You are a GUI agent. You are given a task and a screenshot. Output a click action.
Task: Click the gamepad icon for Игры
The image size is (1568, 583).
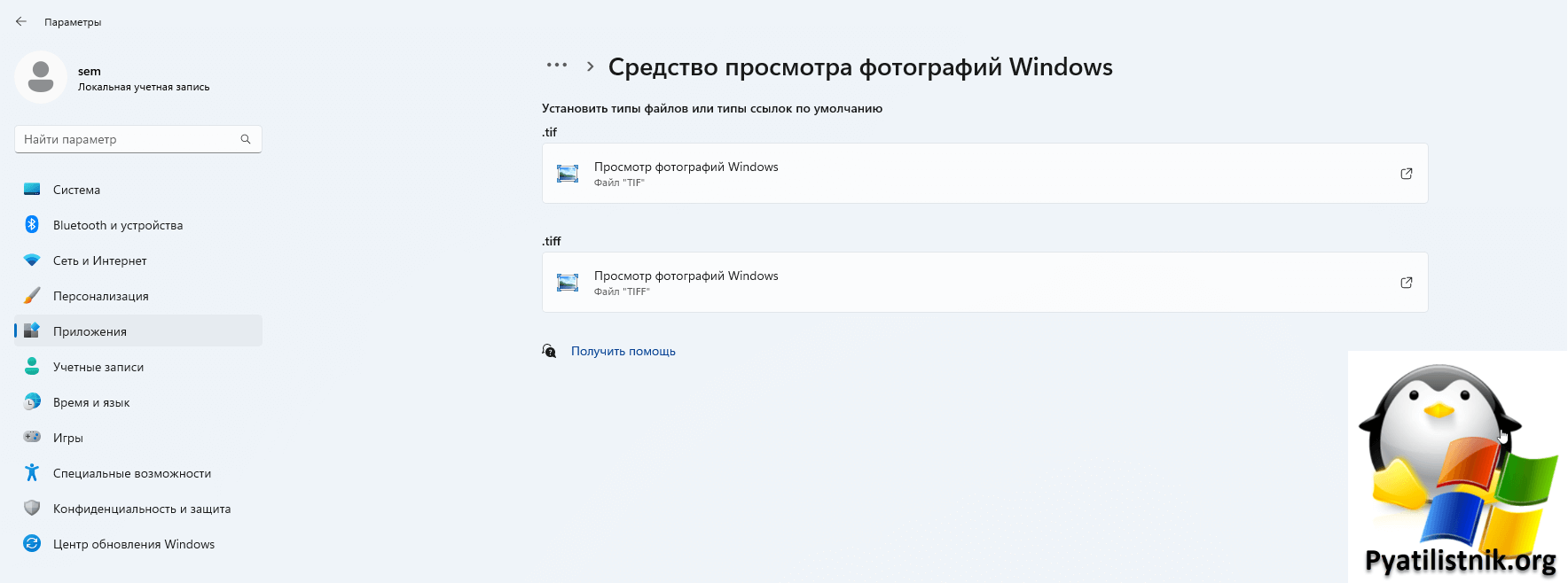(x=32, y=437)
